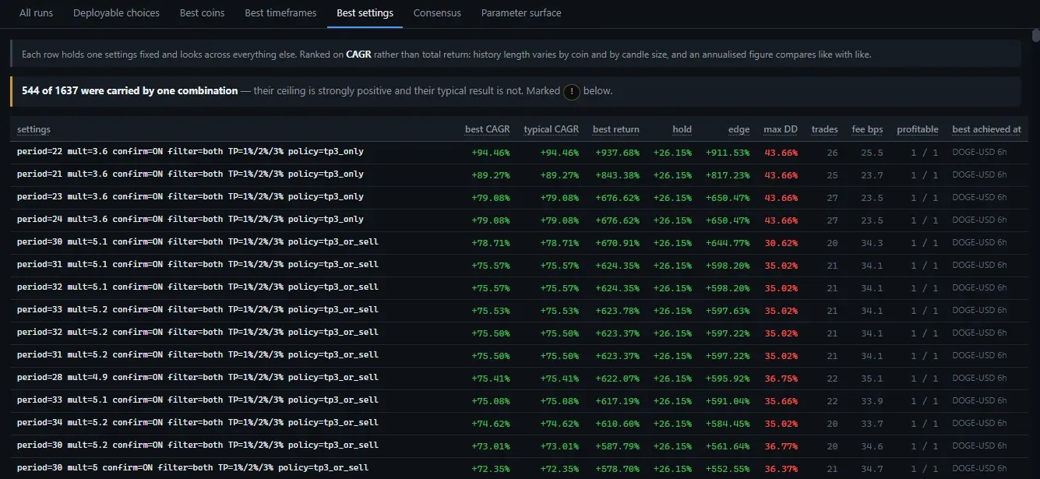Image resolution: width=1040 pixels, height=479 pixels.
Task: Select the period=34 mult=5.2 settings row
Action: click(519, 424)
